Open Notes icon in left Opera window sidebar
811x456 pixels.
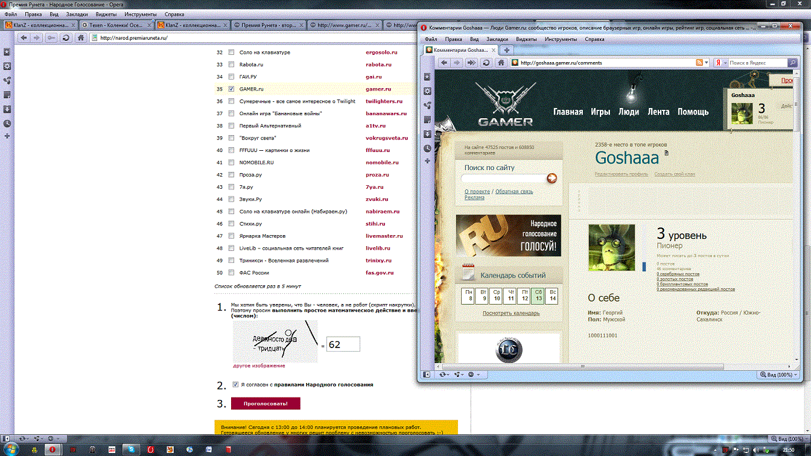[x=7, y=95]
